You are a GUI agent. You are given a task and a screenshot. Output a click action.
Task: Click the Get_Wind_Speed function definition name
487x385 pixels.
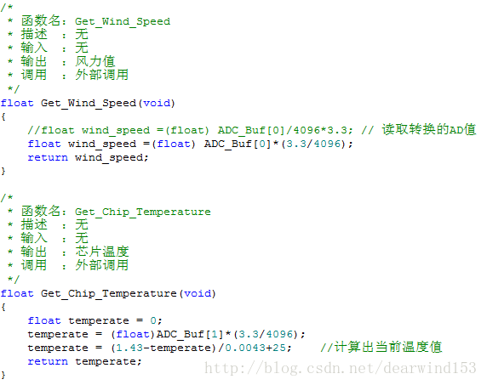89,103
